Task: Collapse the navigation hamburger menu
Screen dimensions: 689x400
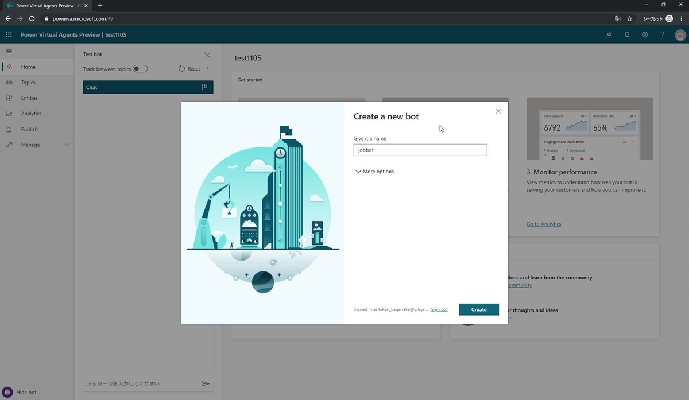Action: click(9, 51)
